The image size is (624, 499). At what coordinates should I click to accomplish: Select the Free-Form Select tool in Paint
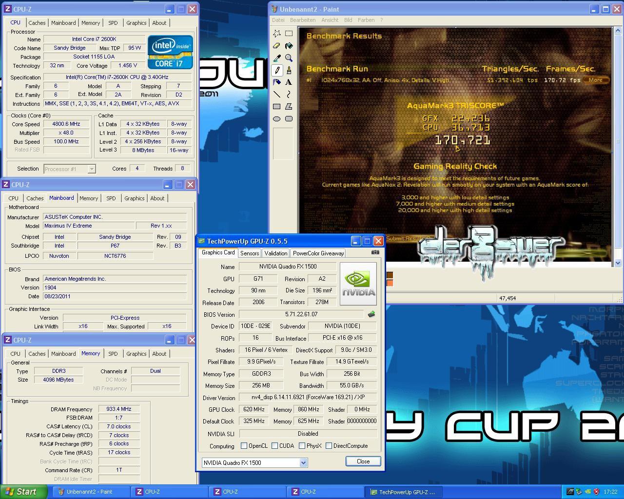pos(277,34)
